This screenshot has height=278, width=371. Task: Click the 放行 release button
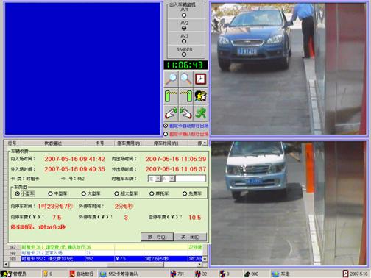click(x=158, y=237)
